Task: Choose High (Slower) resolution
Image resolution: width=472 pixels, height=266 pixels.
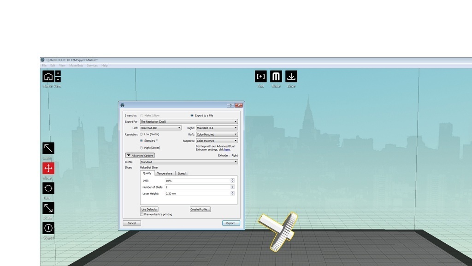Action: pyautogui.click(x=141, y=148)
